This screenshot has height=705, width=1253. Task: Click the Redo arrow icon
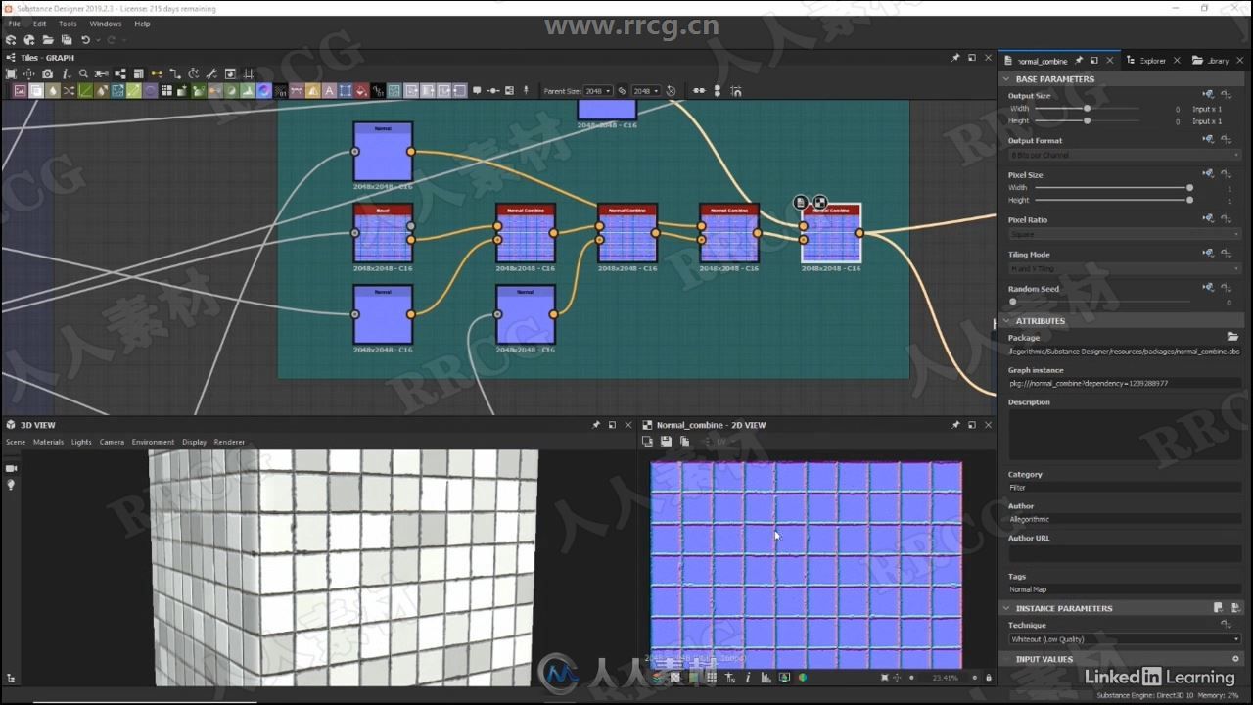pos(111,40)
